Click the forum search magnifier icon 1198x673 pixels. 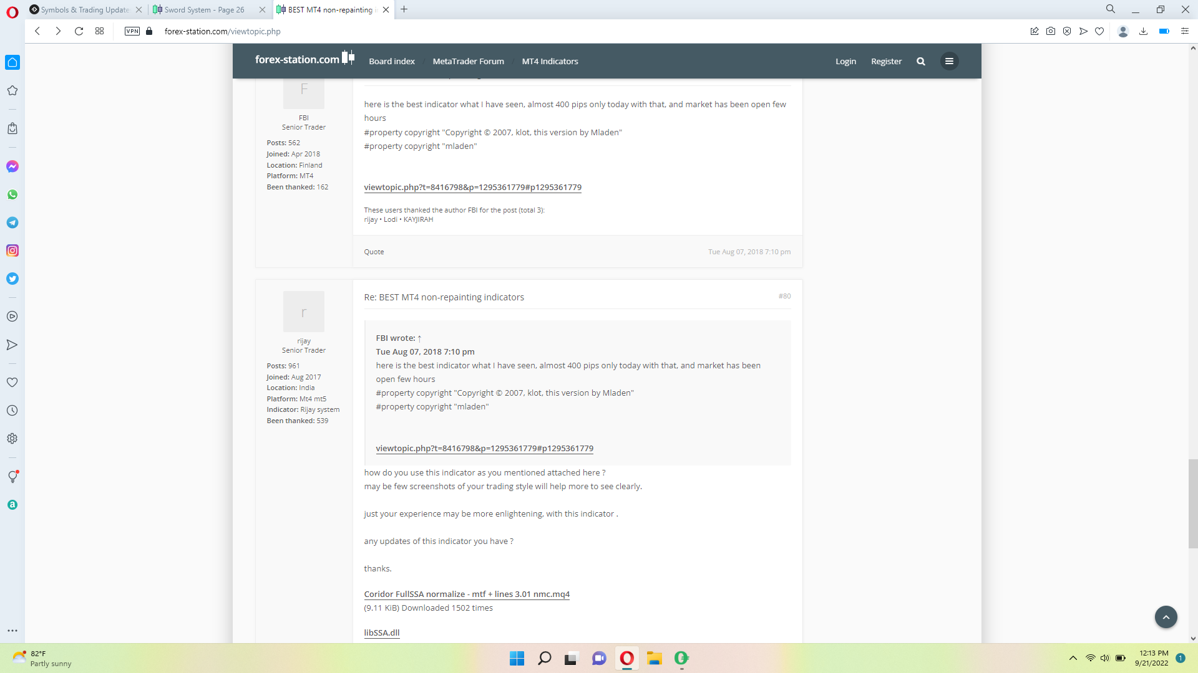(x=920, y=61)
